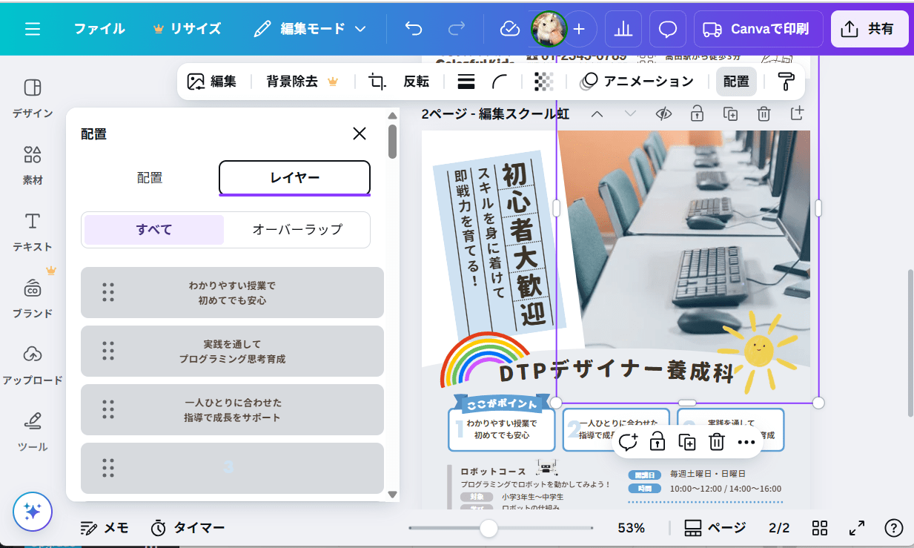Select the オーバーラップ layer filter

coord(297,230)
